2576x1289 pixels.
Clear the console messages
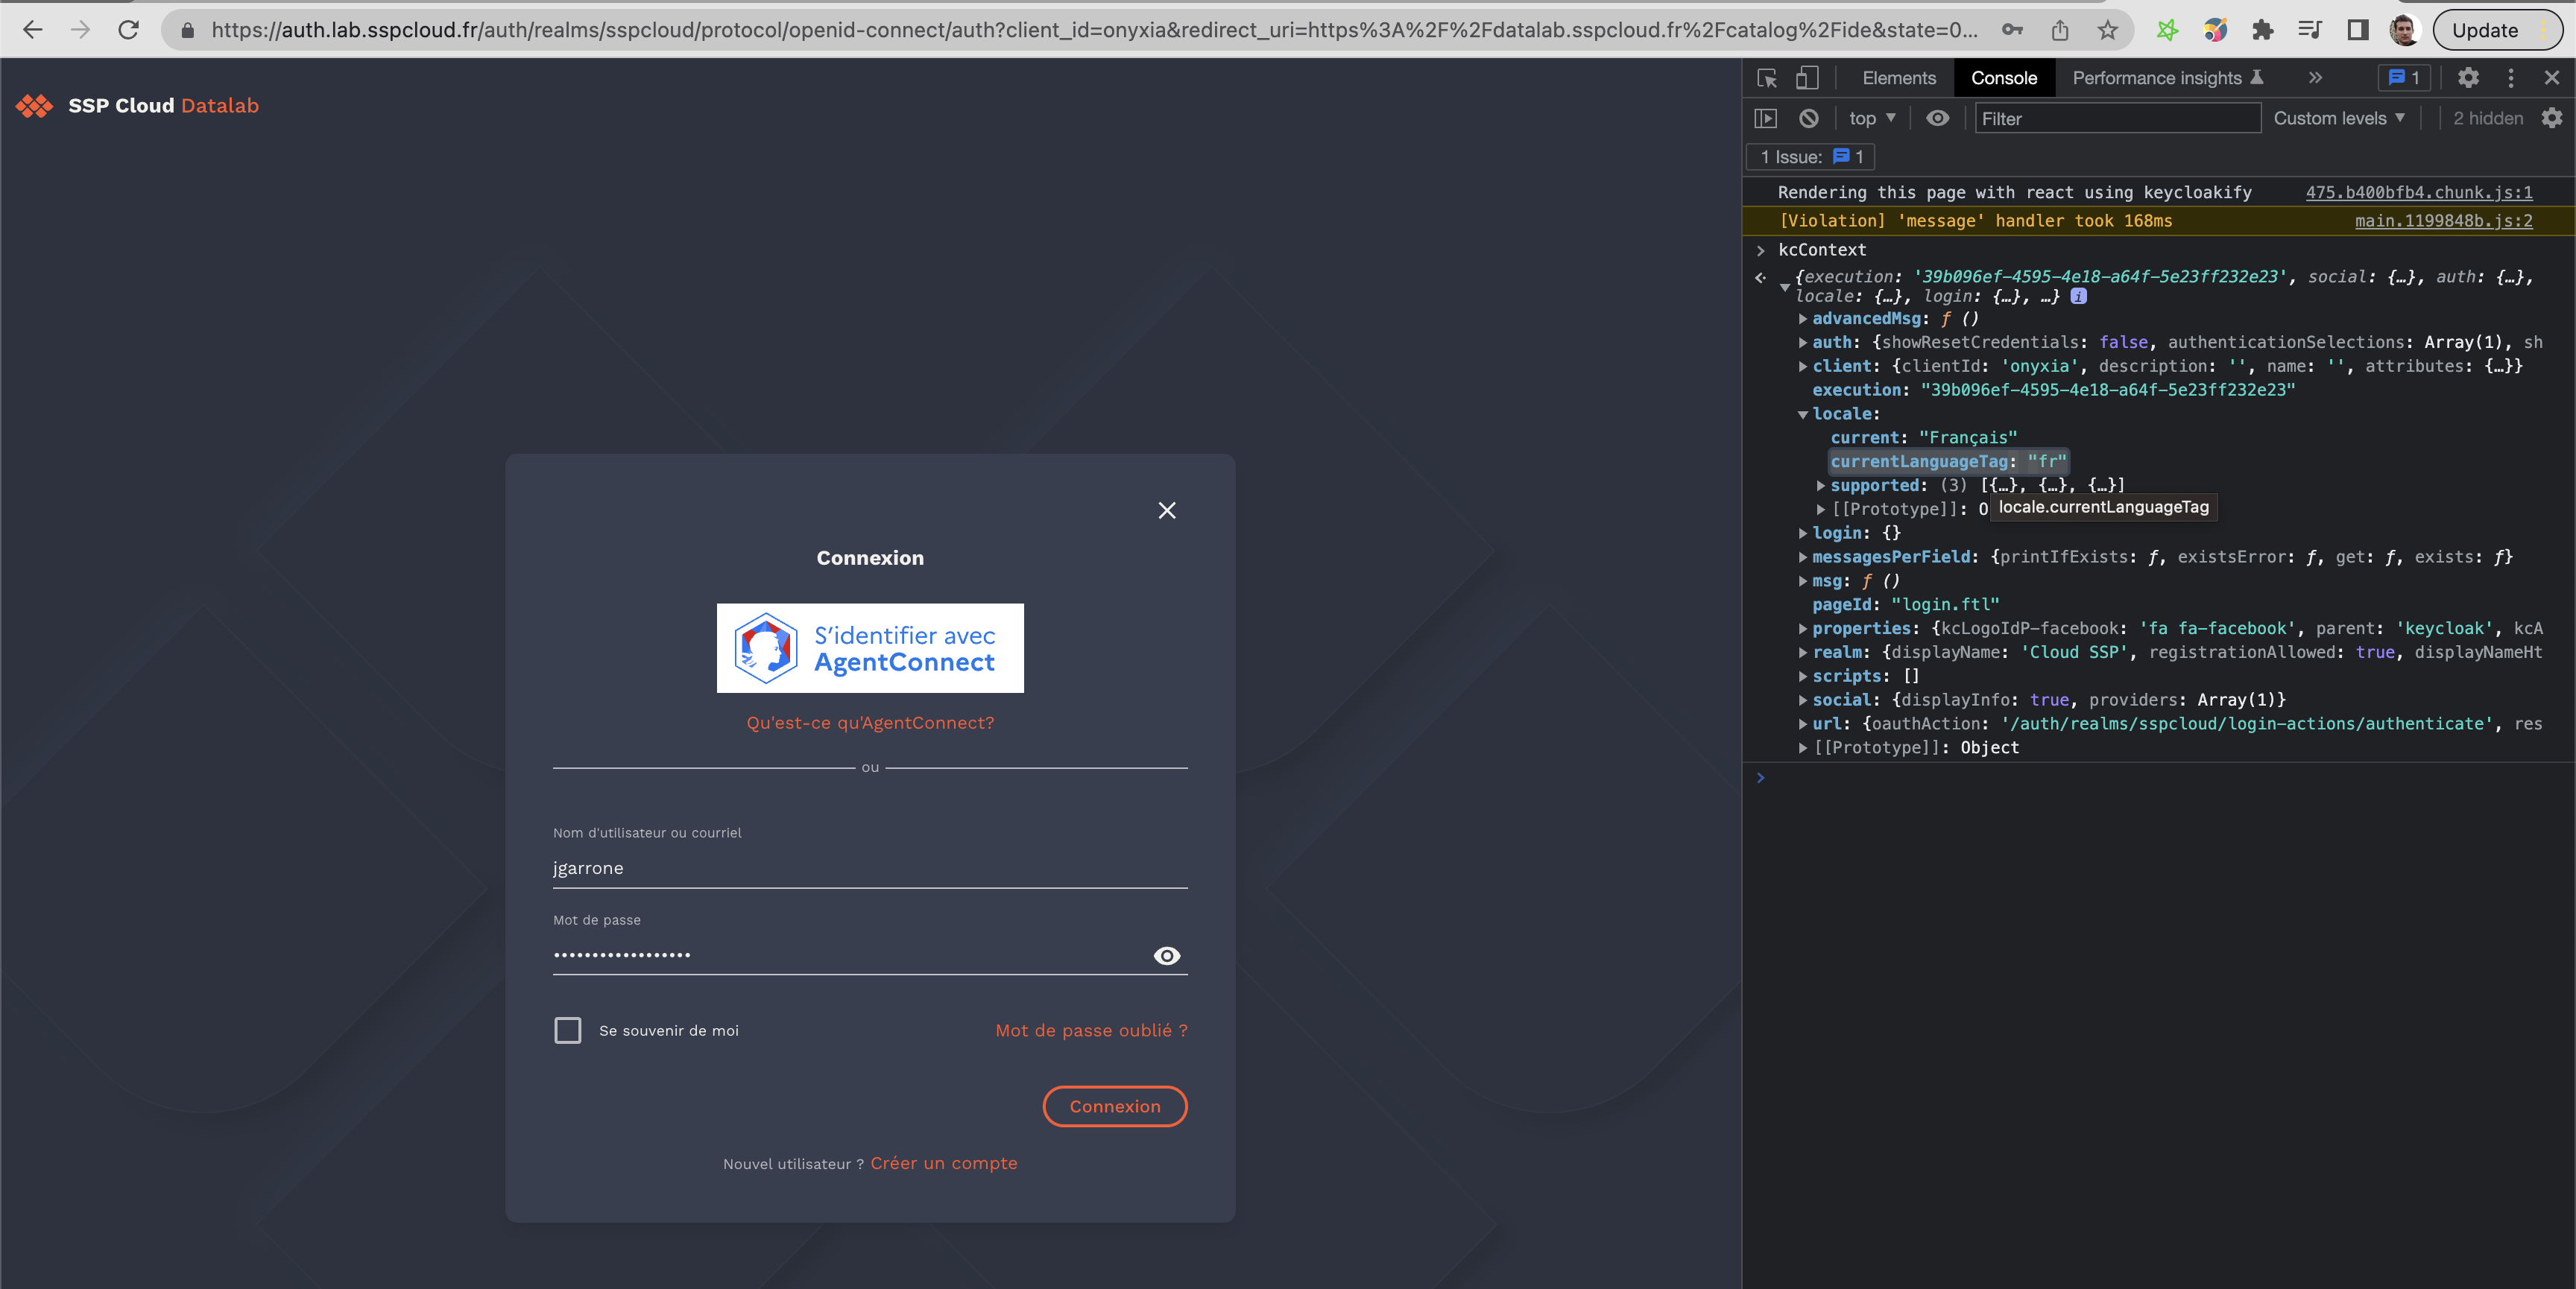click(x=1809, y=118)
